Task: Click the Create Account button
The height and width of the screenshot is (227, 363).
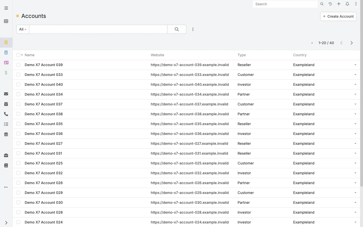Action: [338, 16]
